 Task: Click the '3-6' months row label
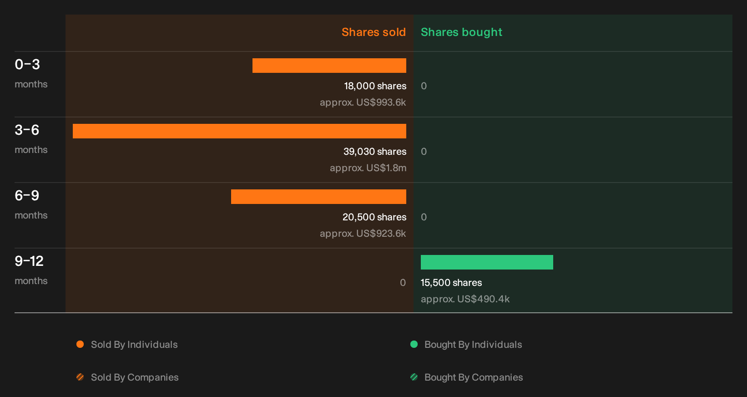[x=27, y=130]
